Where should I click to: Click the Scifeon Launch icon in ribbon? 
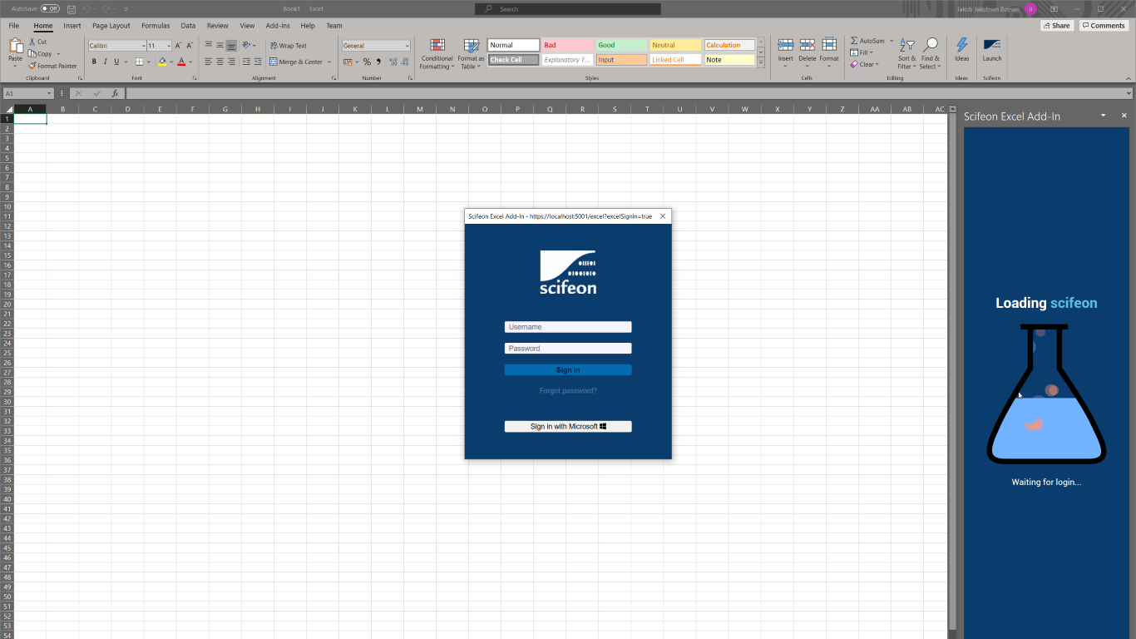tap(991, 46)
